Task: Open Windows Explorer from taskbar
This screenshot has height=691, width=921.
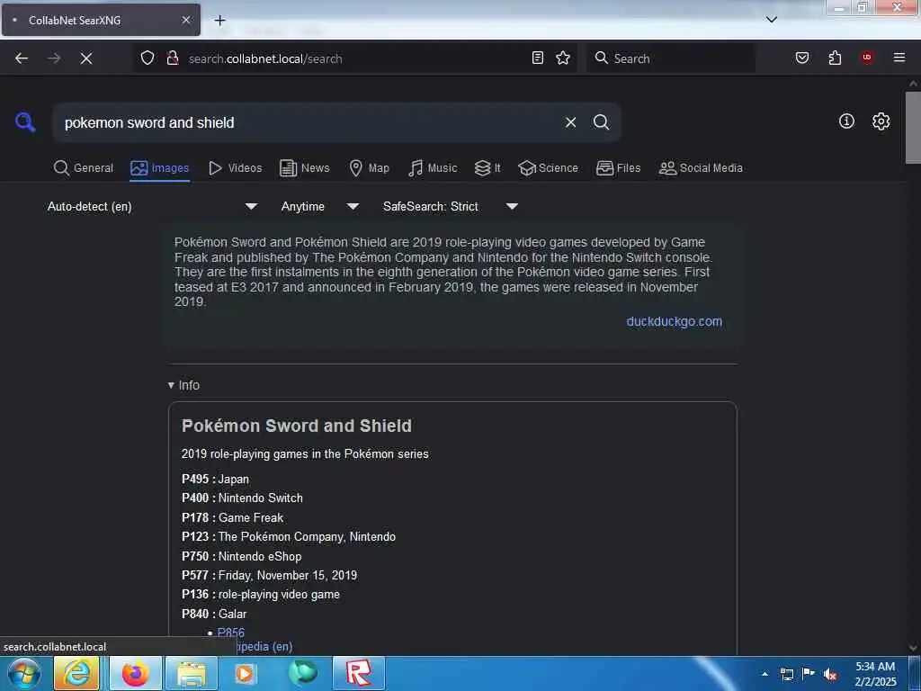Action: click(192, 673)
